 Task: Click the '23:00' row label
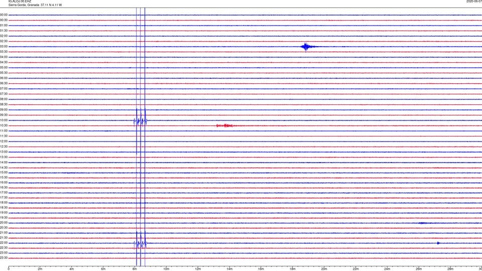[4, 253]
